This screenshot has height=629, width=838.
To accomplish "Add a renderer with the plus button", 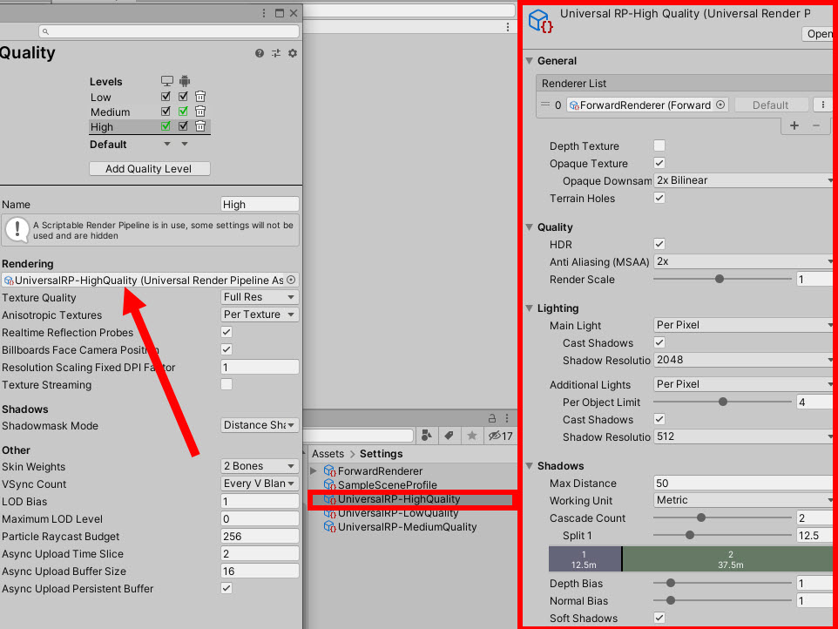I will (794, 125).
